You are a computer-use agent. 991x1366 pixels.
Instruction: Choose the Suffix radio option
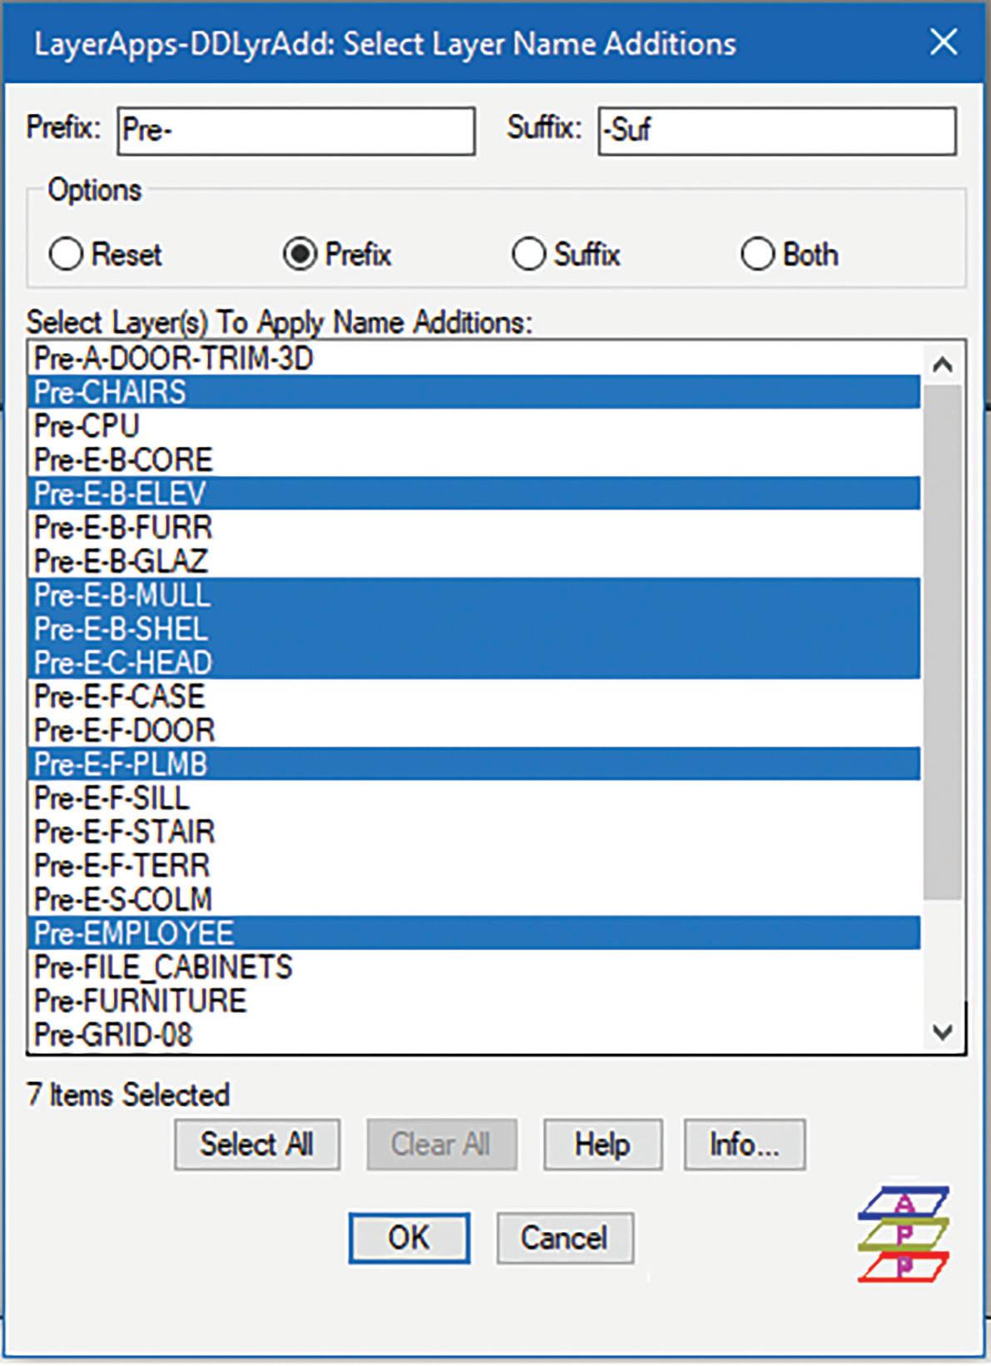point(567,254)
